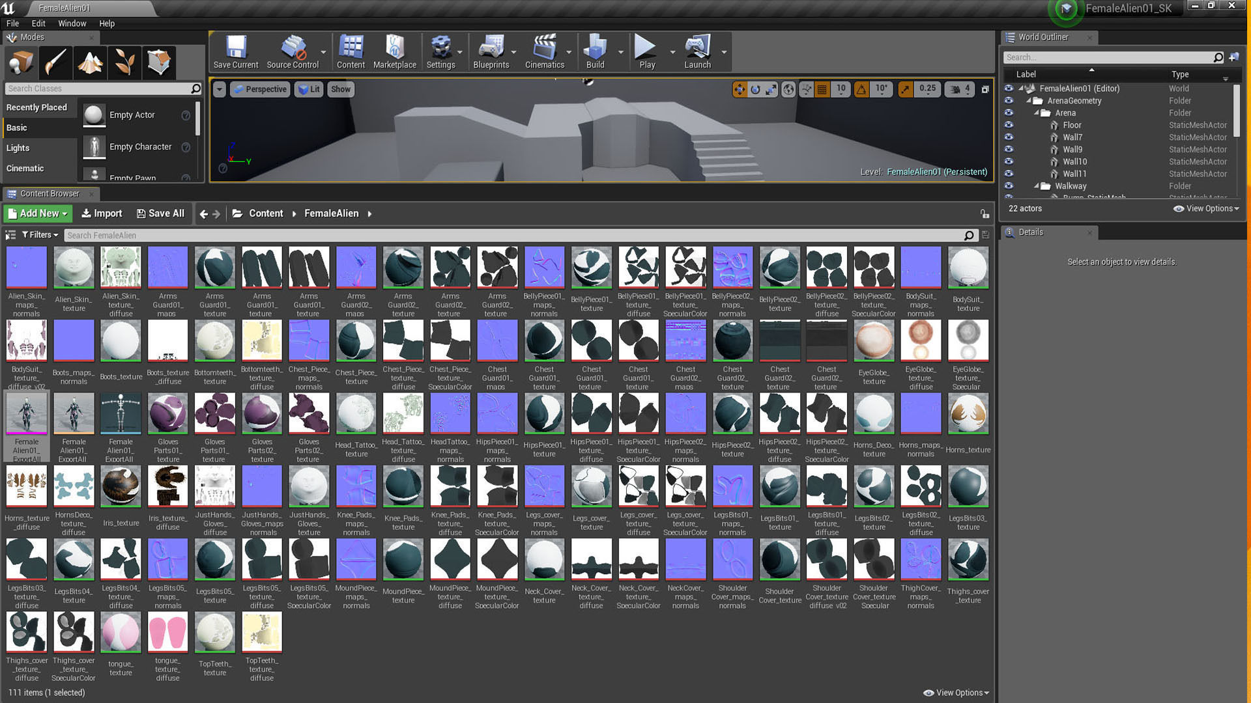Open the File menu

click(x=12, y=23)
